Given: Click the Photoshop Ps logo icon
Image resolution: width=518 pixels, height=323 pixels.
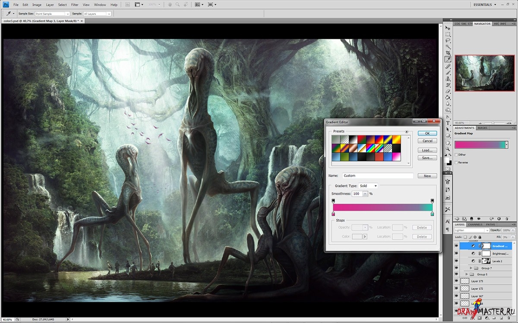Looking at the screenshot, I should pyautogui.click(x=5, y=4).
